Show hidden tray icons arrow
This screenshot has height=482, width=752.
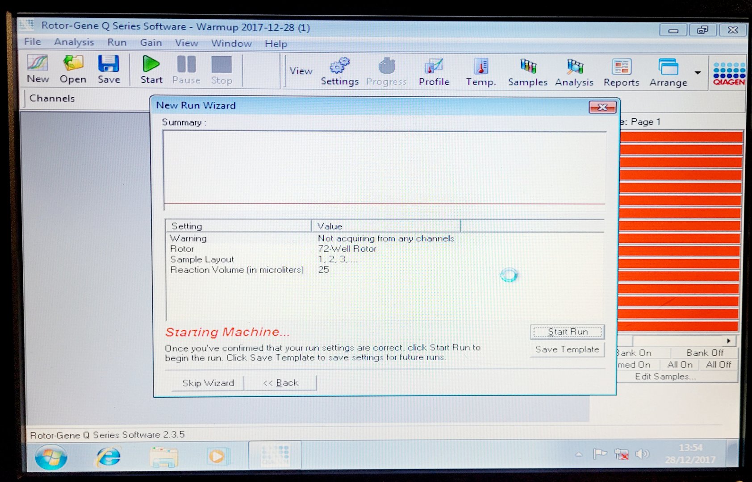pyautogui.click(x=579, y=454)
